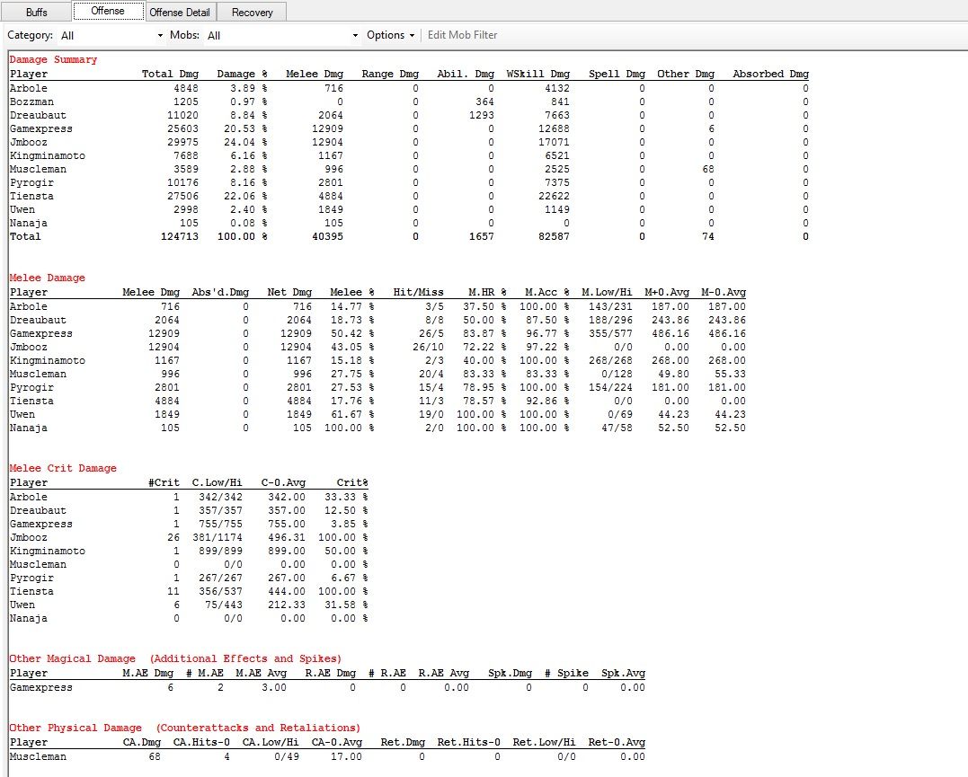Click Muscleman in the Other Physical Damage table
This screenshot has width=968, height=777.
pyautogui.click(x=38, y=756)
